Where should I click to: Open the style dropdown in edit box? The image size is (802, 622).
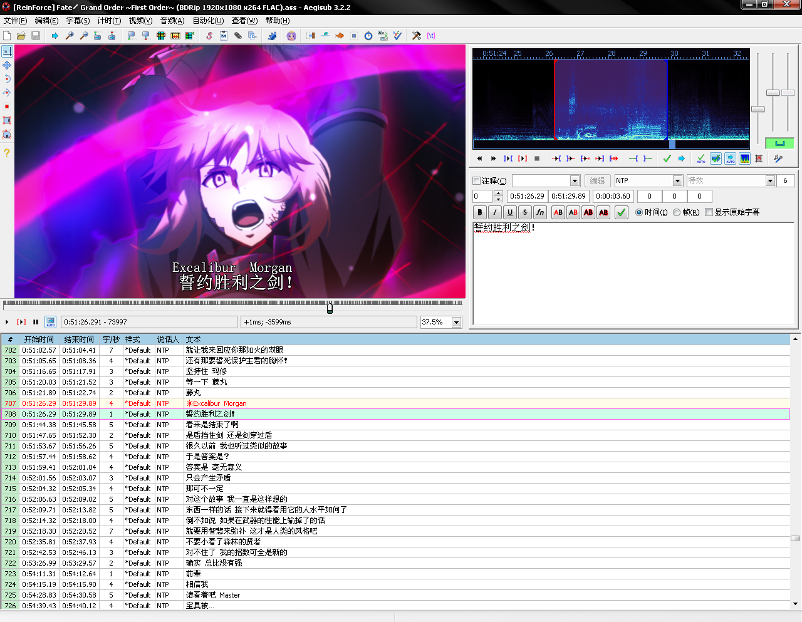(575, 180)
